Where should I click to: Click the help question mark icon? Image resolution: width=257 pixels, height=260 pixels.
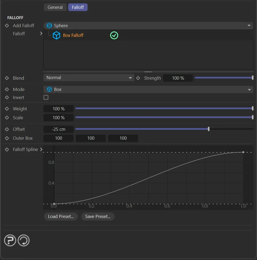10,240
